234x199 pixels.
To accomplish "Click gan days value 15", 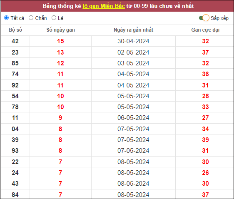I will click(60, 41).
